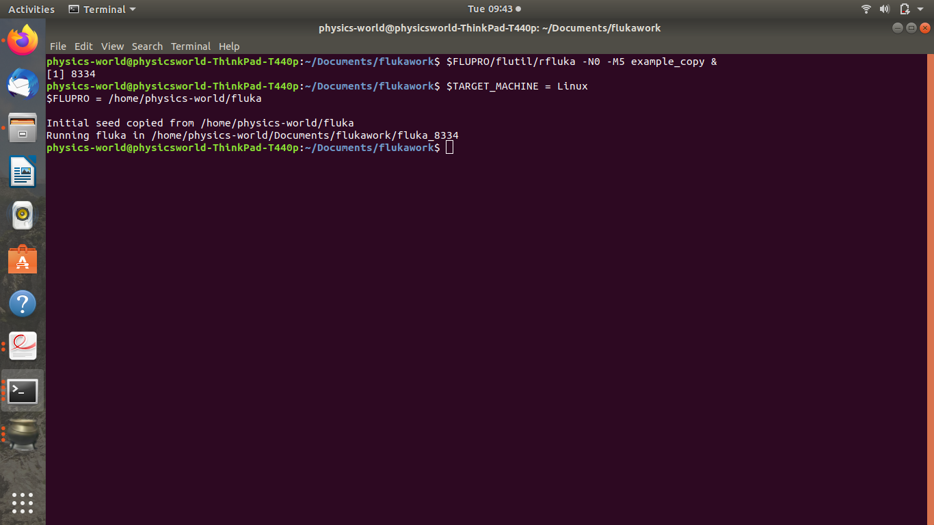
Task: Open the File menu
Action: tap(58, 46)
